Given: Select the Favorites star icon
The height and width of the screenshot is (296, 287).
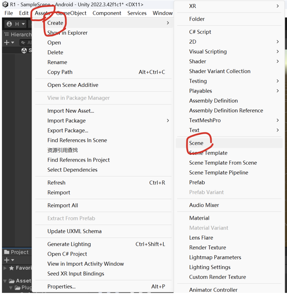Looking at the screenshot, I should (x=12, y=268).
